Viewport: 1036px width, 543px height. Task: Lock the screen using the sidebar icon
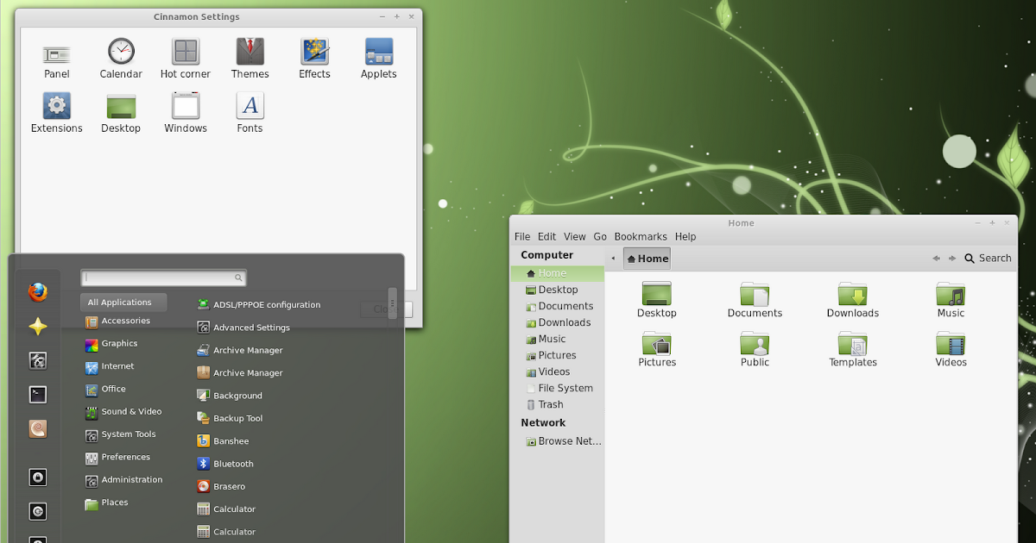pos(38,477)
